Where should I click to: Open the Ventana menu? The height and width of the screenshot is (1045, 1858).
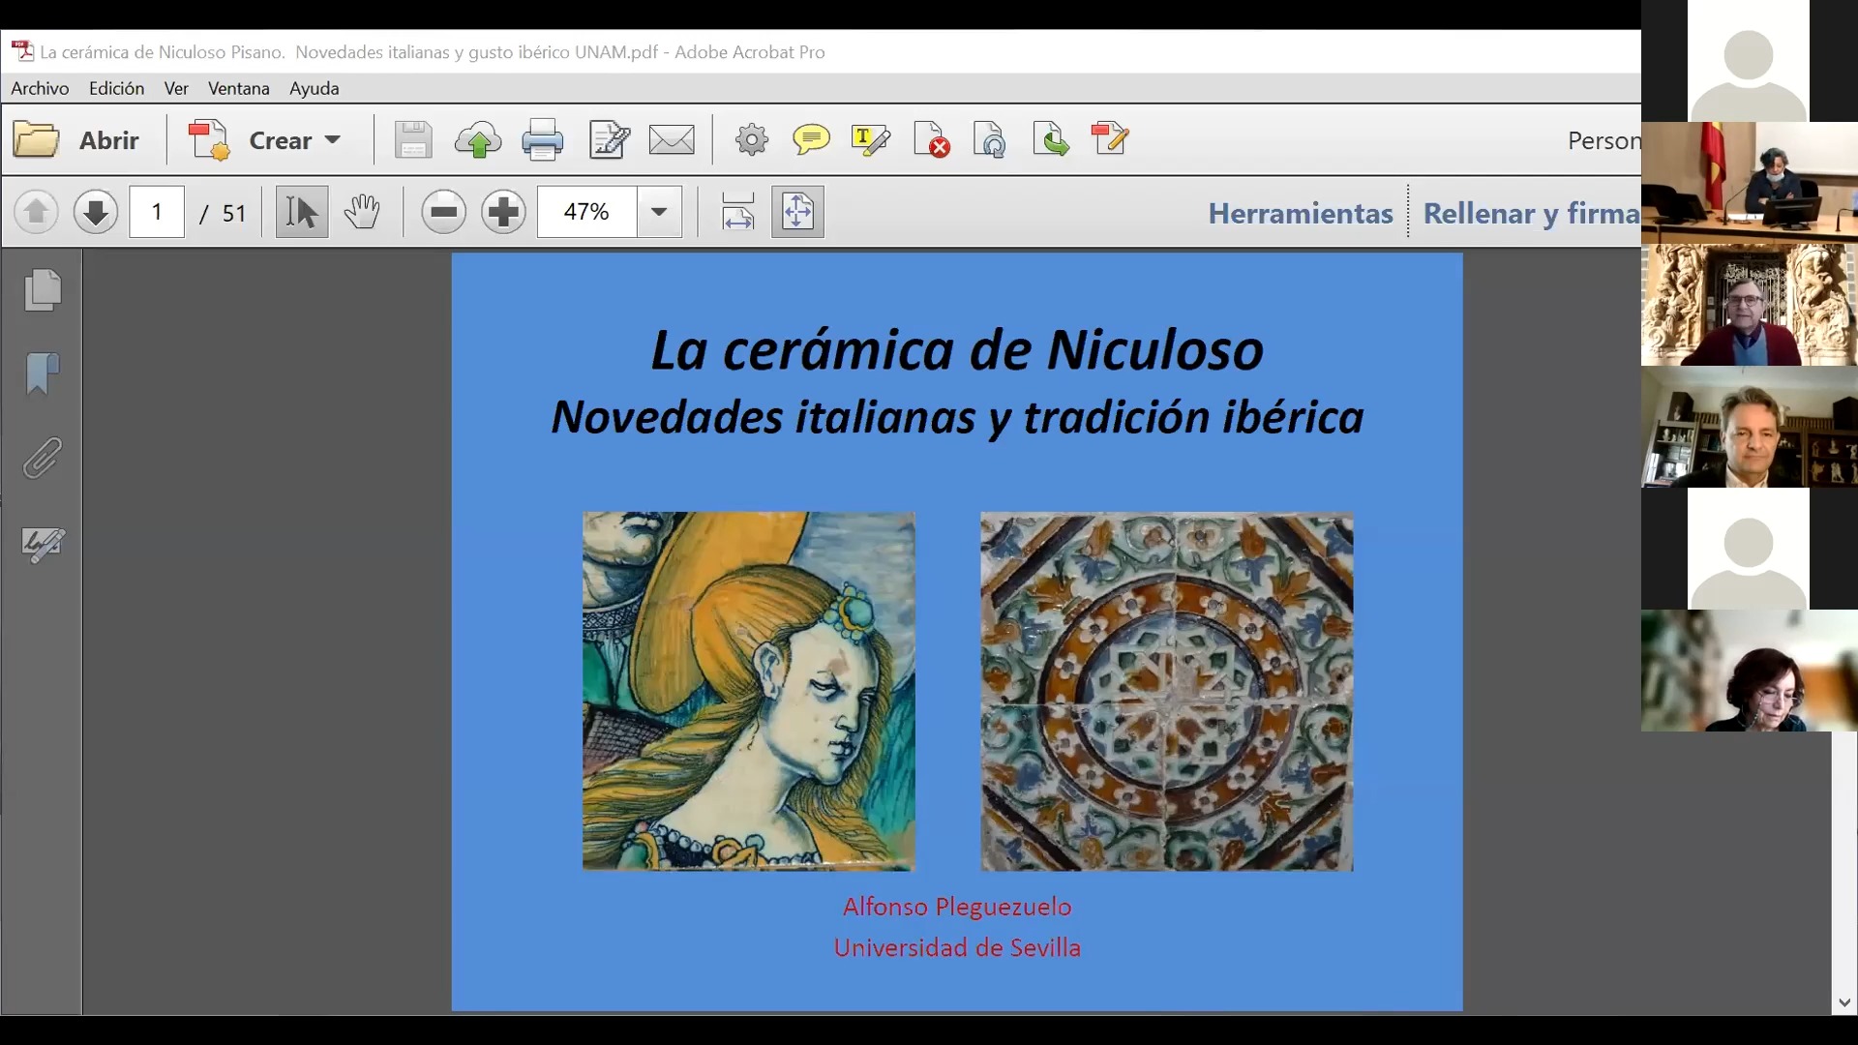click(x=239, y=88)
